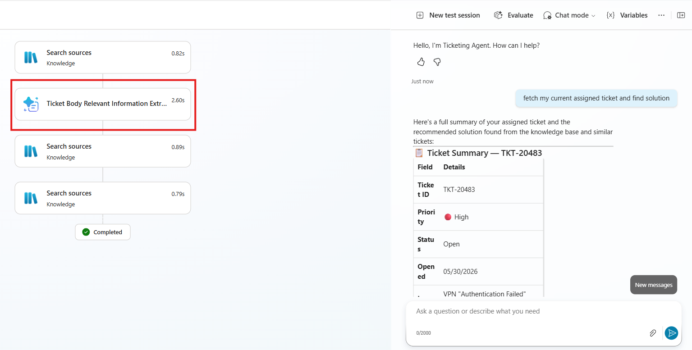Viewport: 692px width, 350px height.
Task: Click the Evaluate icon
Action: (x=498, y=15)
